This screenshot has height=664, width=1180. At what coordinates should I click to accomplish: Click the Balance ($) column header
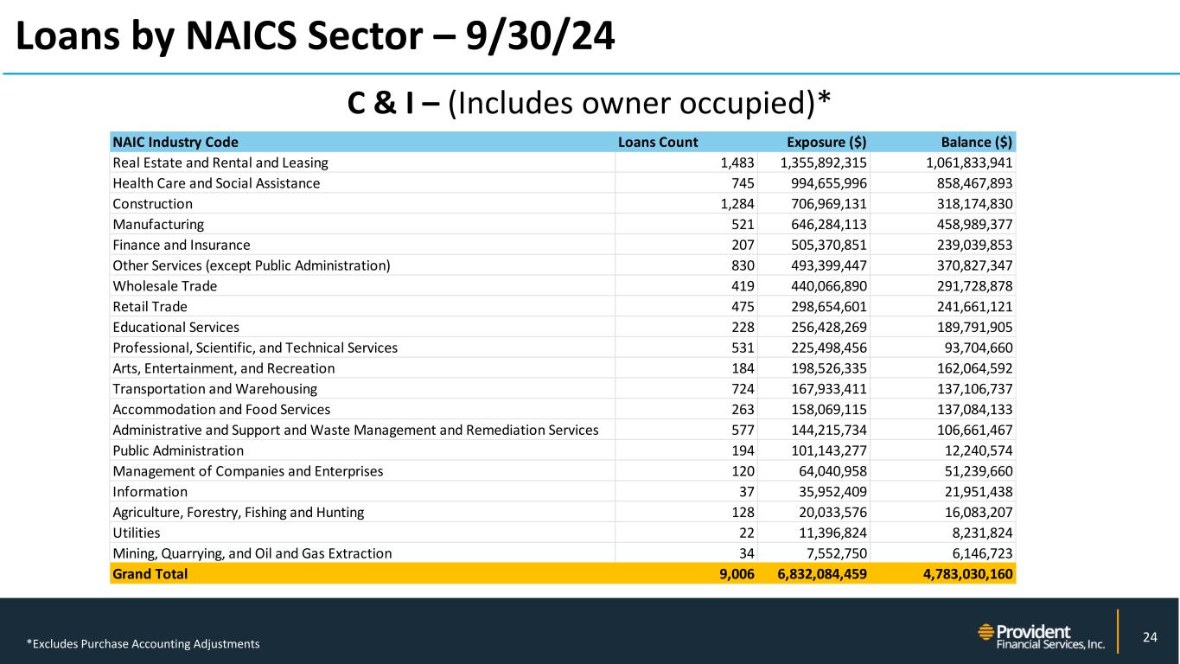[x=979, y=142]
